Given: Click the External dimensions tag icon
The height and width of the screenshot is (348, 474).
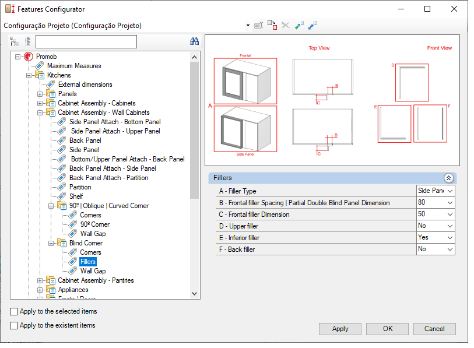Looking at the screenshot, I should pyautogui.click(x=51, y=85).
